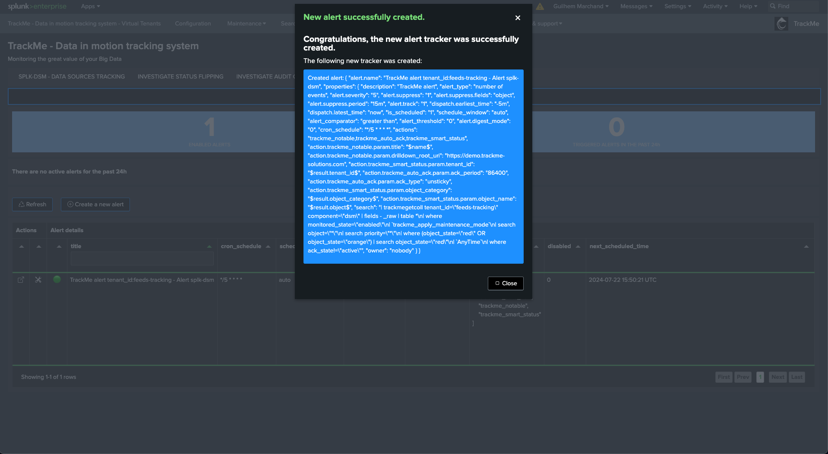Image resolution: width=828 pixels, height=454 pixels.
Task: Click second sort arrow in Actions column
Action: [39, 246]
